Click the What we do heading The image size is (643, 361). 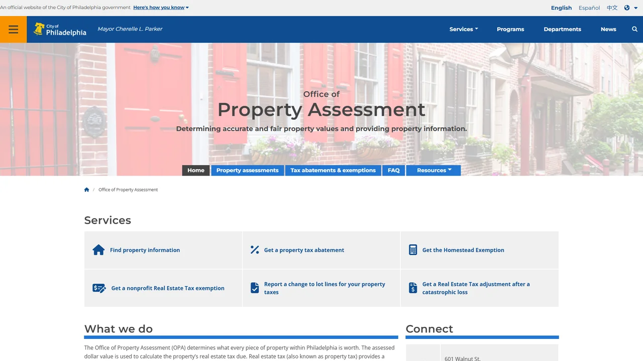119,329
